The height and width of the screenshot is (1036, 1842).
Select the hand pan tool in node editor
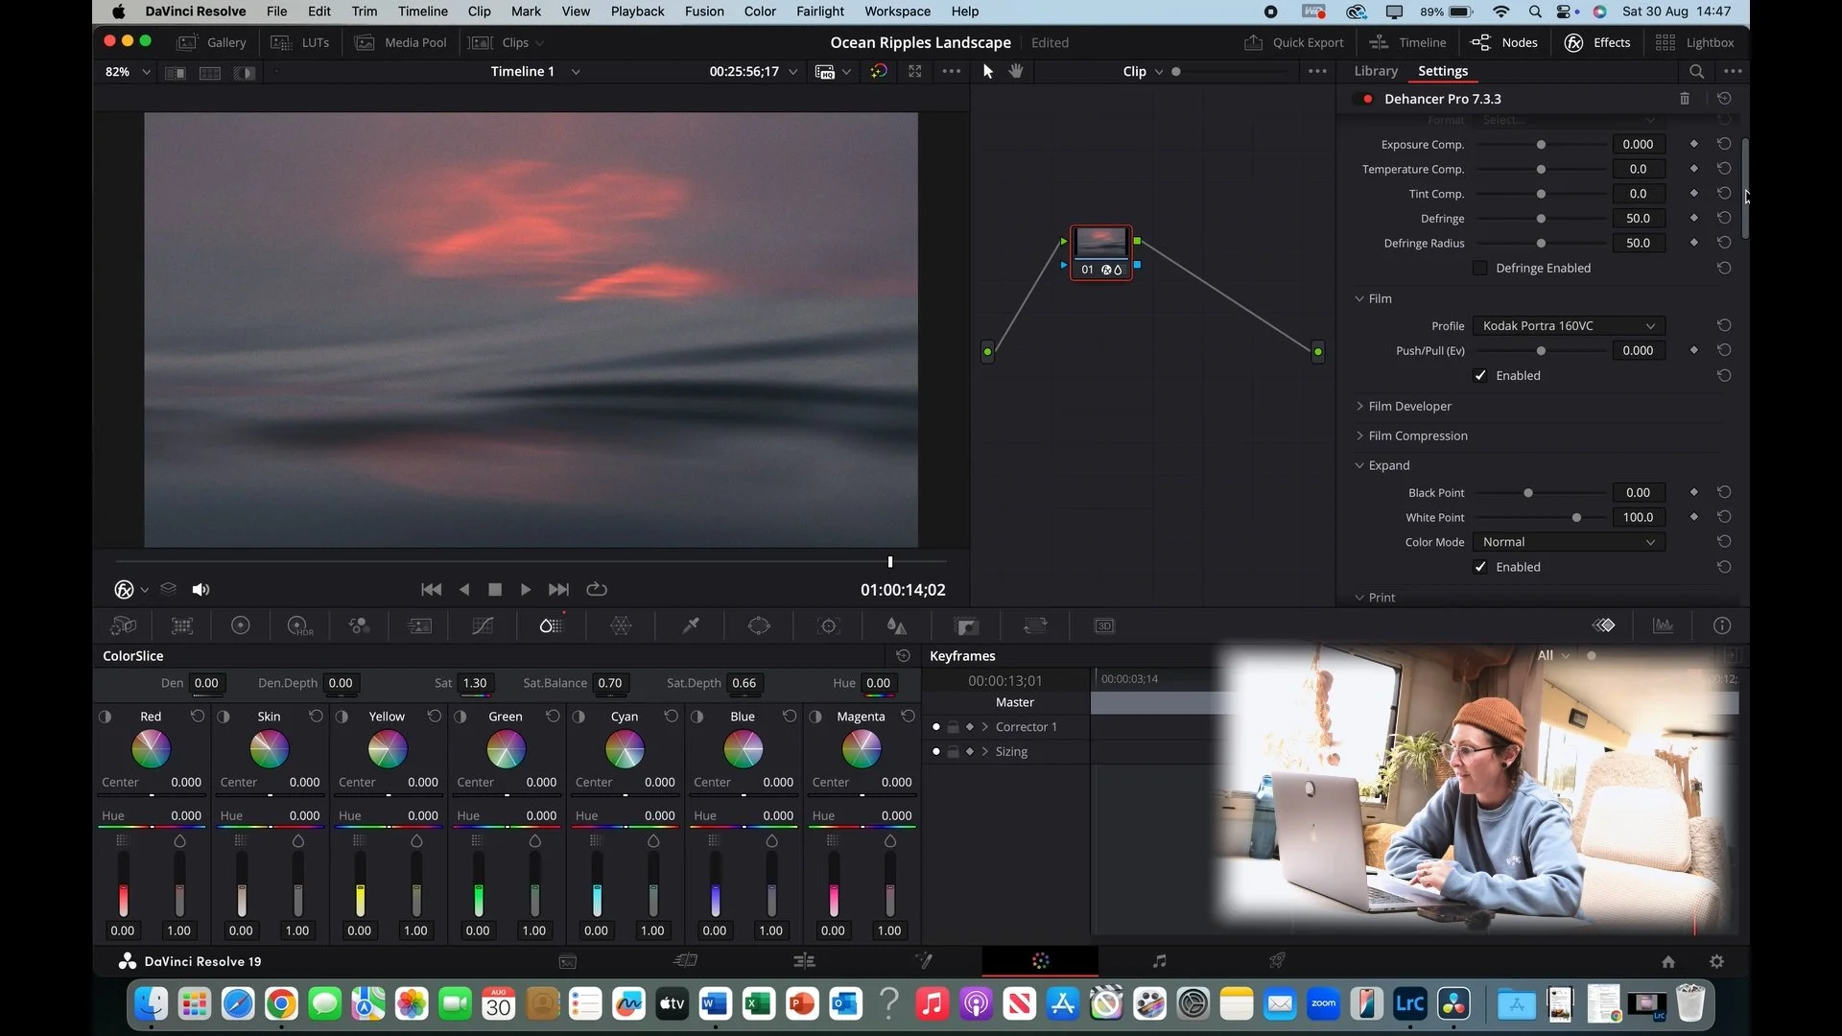(1016, 71)
